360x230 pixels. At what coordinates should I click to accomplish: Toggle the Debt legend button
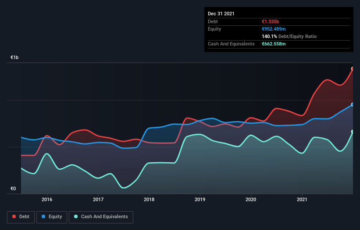pyautogui.click(x=21, y=217)
